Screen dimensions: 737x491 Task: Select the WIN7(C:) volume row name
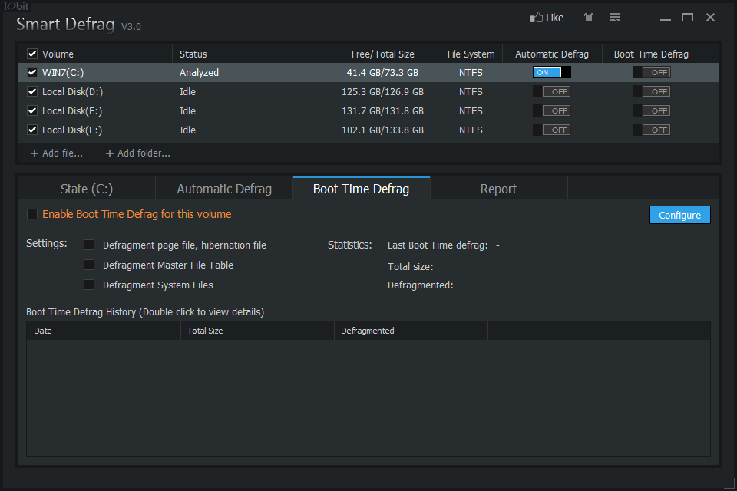click(x=63, y=72)
